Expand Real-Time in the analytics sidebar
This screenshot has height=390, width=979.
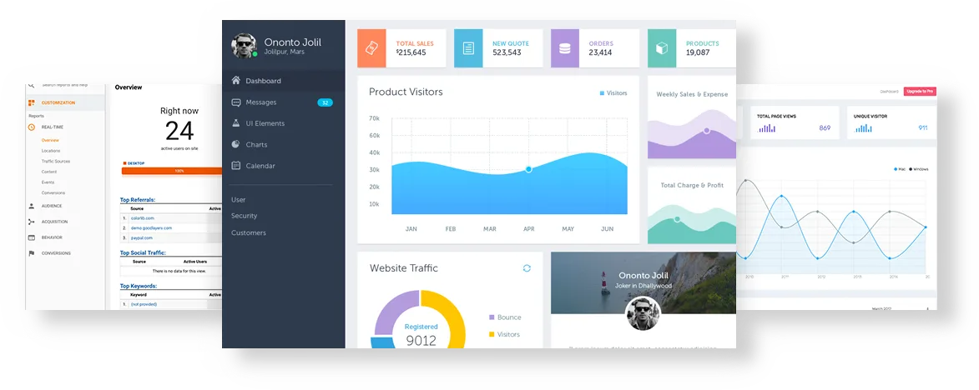pyautogui.click(x=53, y=127)
